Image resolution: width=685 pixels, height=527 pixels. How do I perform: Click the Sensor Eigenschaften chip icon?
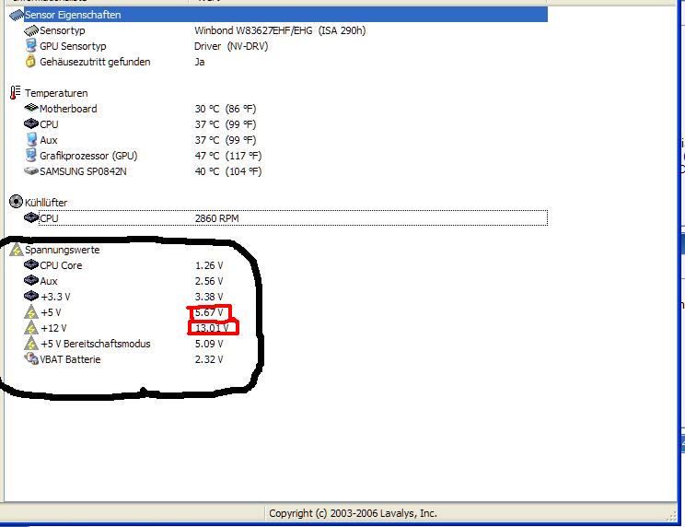(x=17, y=15)
